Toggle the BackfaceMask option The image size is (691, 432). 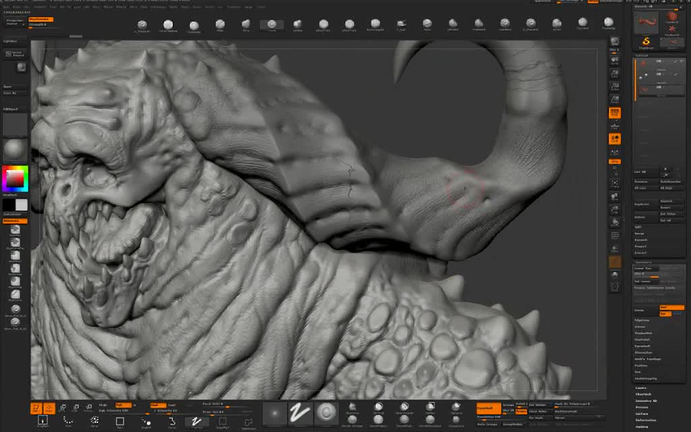pyautogui.click(x=578, y=412)
